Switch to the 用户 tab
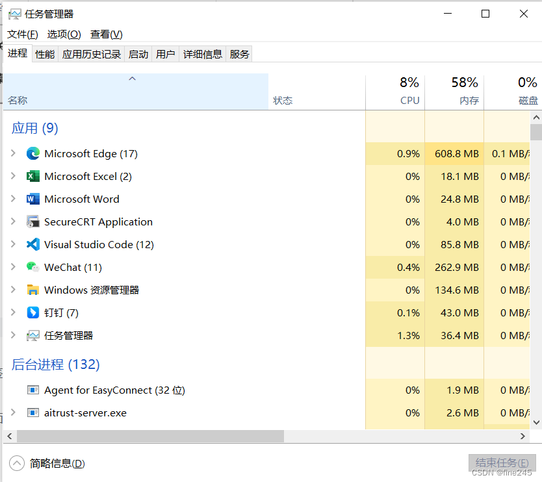The image size is (542, 482). (x=165, y=55)
